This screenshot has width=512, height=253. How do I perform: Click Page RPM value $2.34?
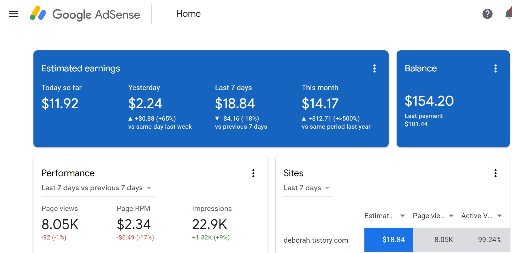(134, 225)
